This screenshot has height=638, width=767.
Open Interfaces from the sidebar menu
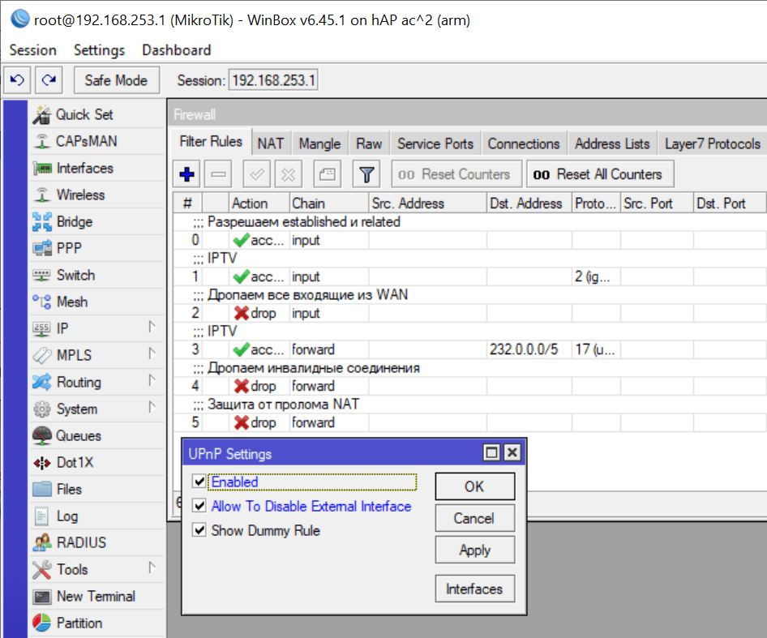(x=96, y=169)
